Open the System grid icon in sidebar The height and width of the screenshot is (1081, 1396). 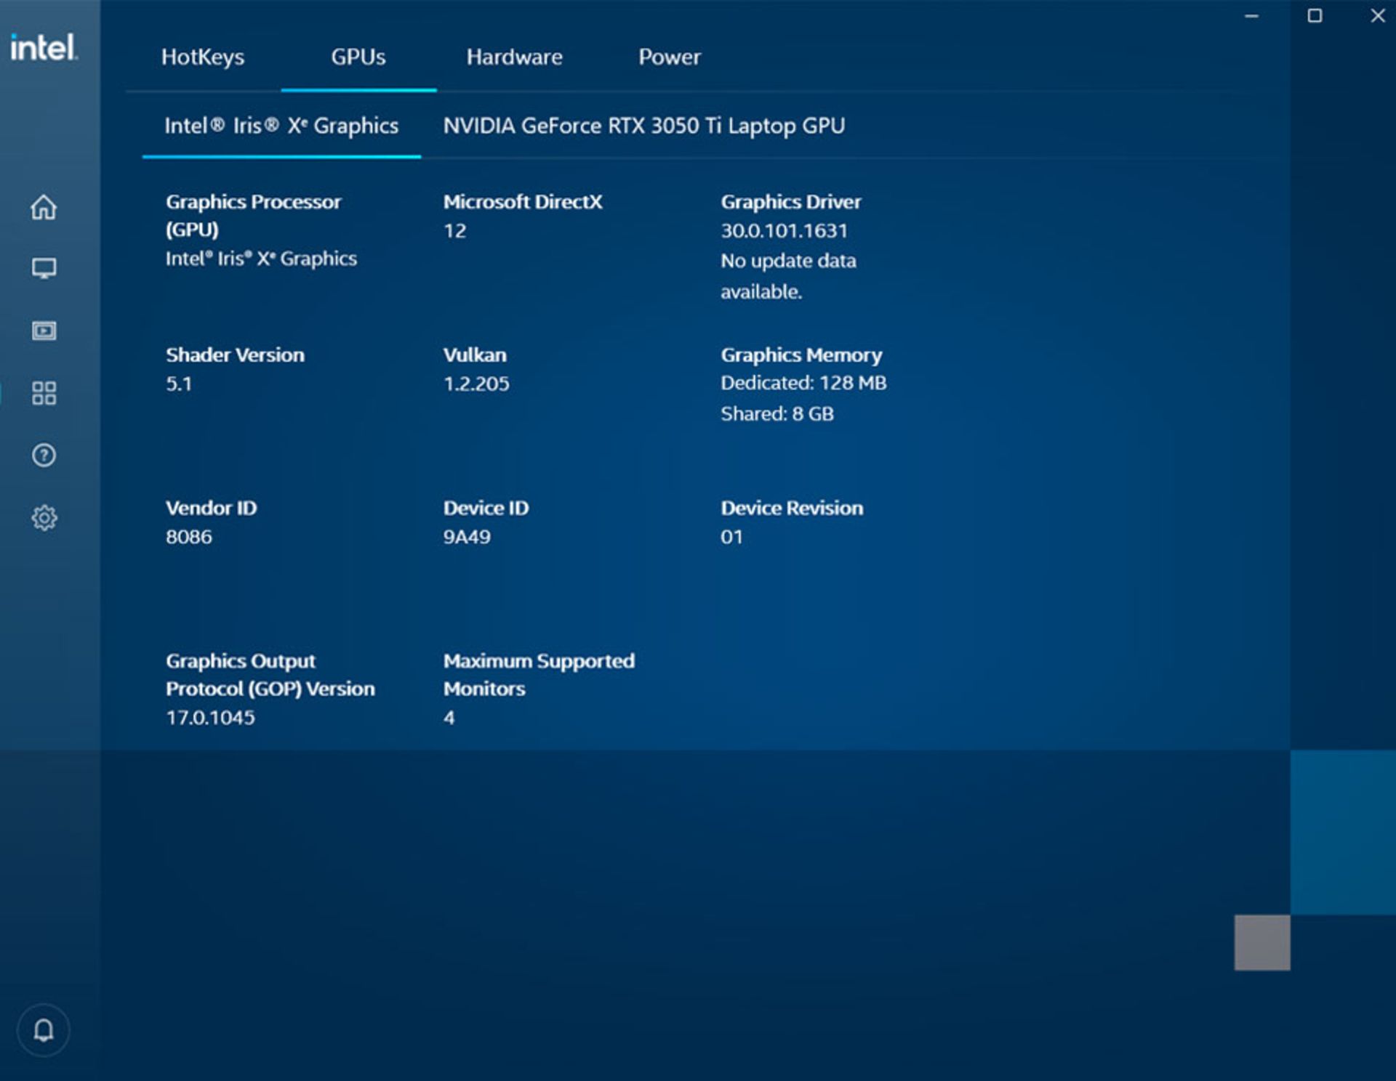pos(44,393)
